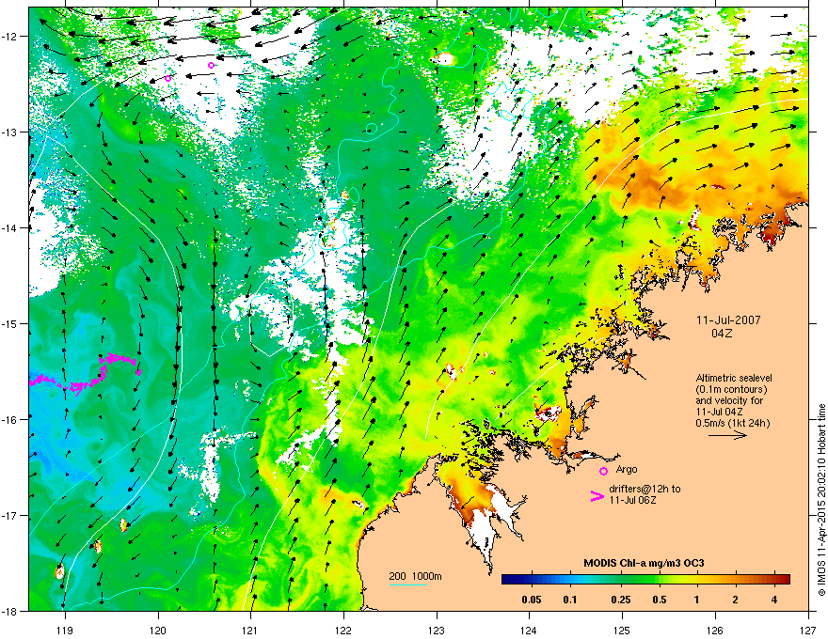Click the IMOS copyright timestamp text
The width and height of the screenshot is (828, 639).
click(x=821, y=500)
